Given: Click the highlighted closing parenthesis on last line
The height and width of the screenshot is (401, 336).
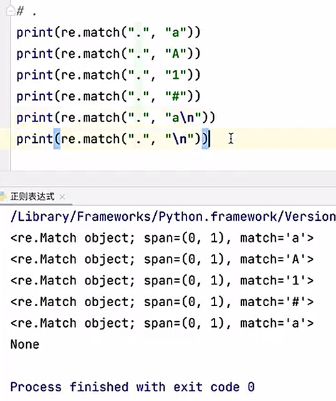Looking at the screenshot, I should (x=205, y=139).
